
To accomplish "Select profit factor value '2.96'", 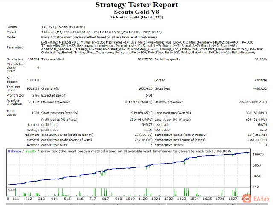I will tap(36, 95).
